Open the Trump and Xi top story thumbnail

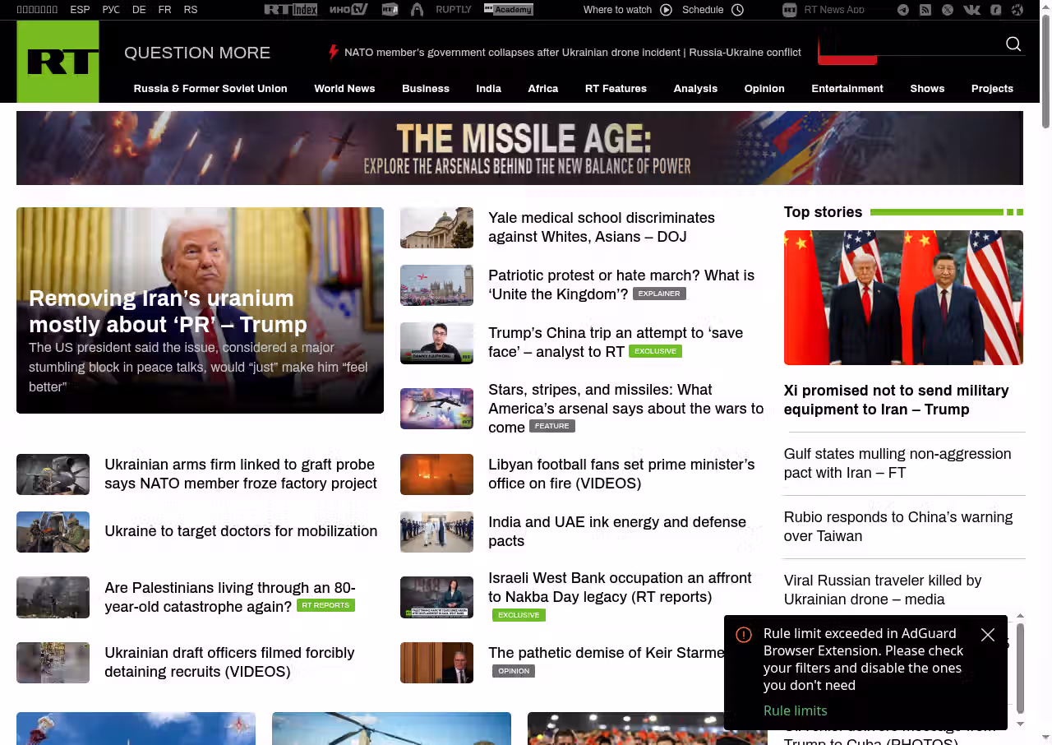click(x=903, y=298)
